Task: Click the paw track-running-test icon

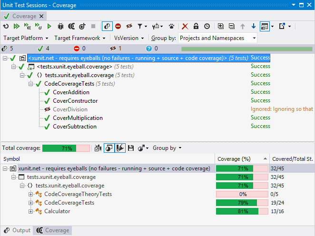Action: pos(171,26)
